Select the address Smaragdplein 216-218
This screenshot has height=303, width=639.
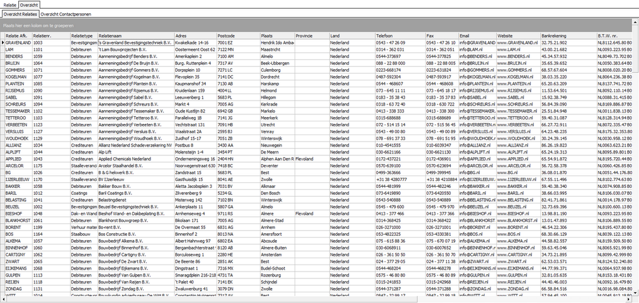click(x=195, y=275)
